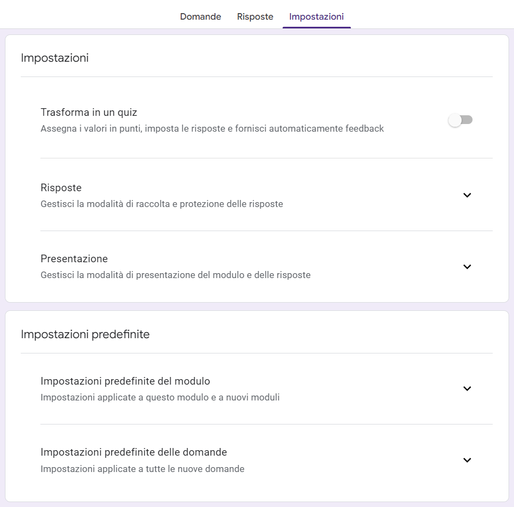Select the Impostazioni tab

[316, 17]
